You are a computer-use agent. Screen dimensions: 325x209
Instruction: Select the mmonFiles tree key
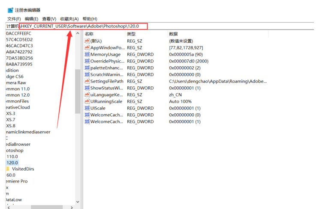18,101
